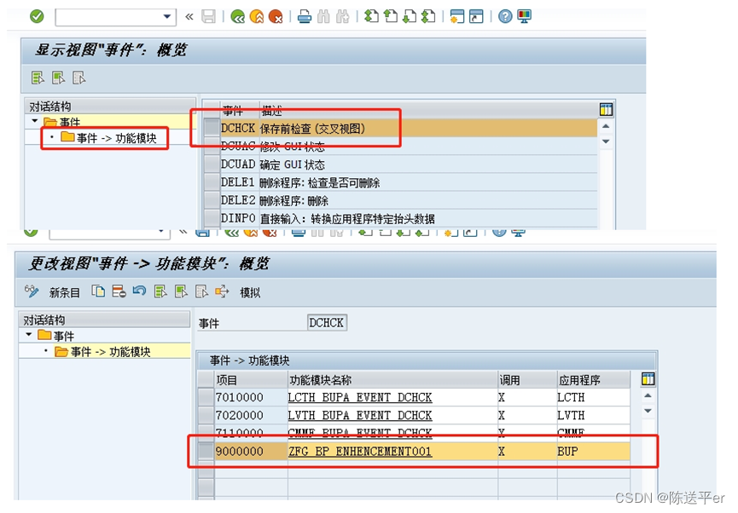Click the 新条目 (New Entries) button
Viewport: 738px width, 513px height.
point(65,294)
